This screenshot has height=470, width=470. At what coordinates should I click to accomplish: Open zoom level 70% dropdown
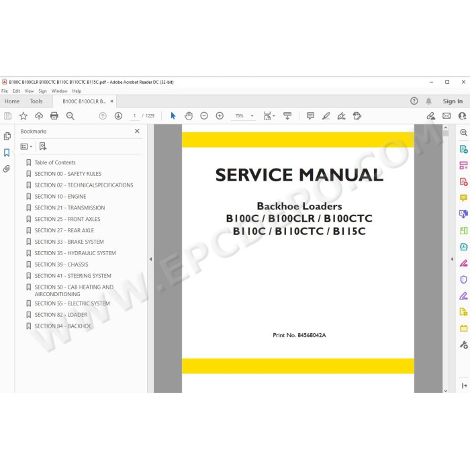tap(252, 115)
